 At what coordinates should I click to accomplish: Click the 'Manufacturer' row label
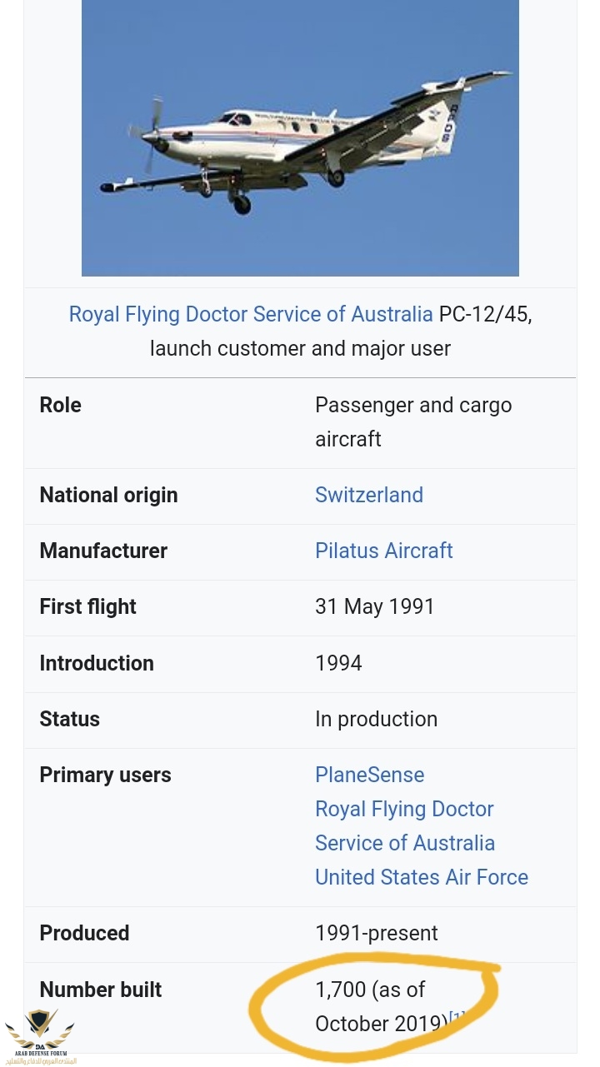pyautogui.click(x=103, y=551)
